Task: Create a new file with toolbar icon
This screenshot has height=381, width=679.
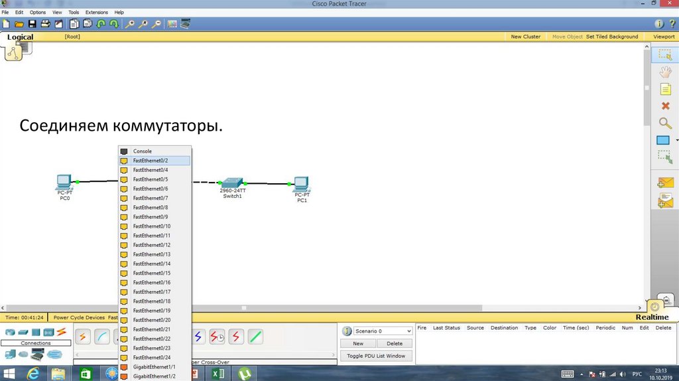Action: pyautogui.click(x=6, y=24)
